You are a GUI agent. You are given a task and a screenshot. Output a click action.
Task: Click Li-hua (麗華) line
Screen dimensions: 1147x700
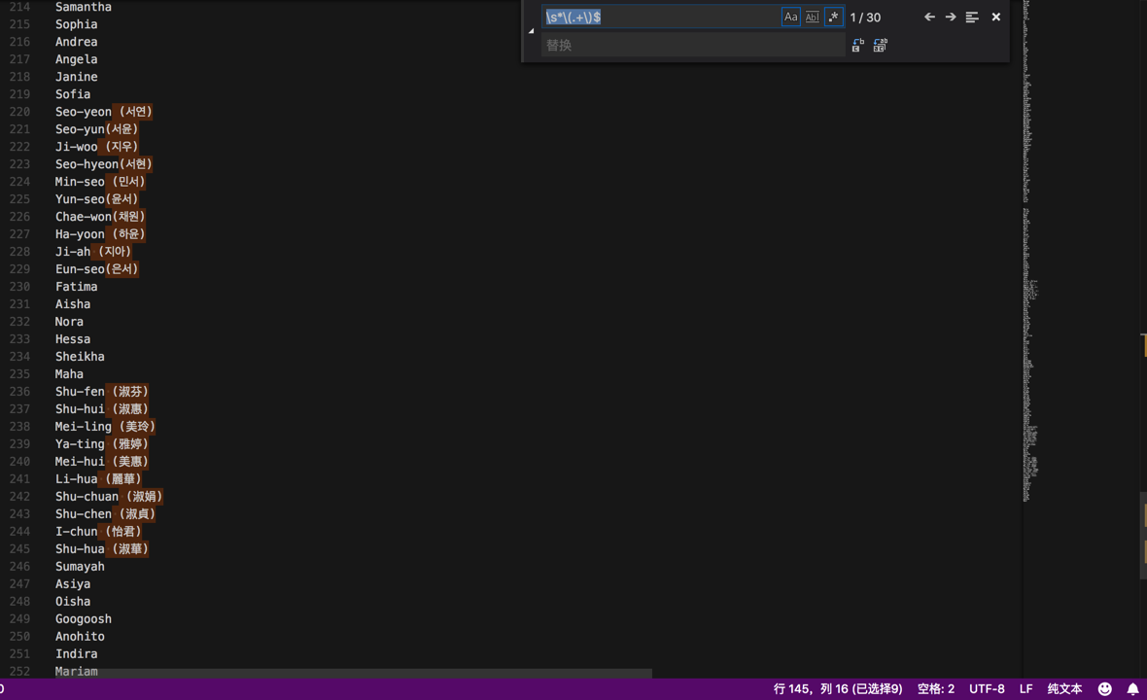click(x=99, y=479)
